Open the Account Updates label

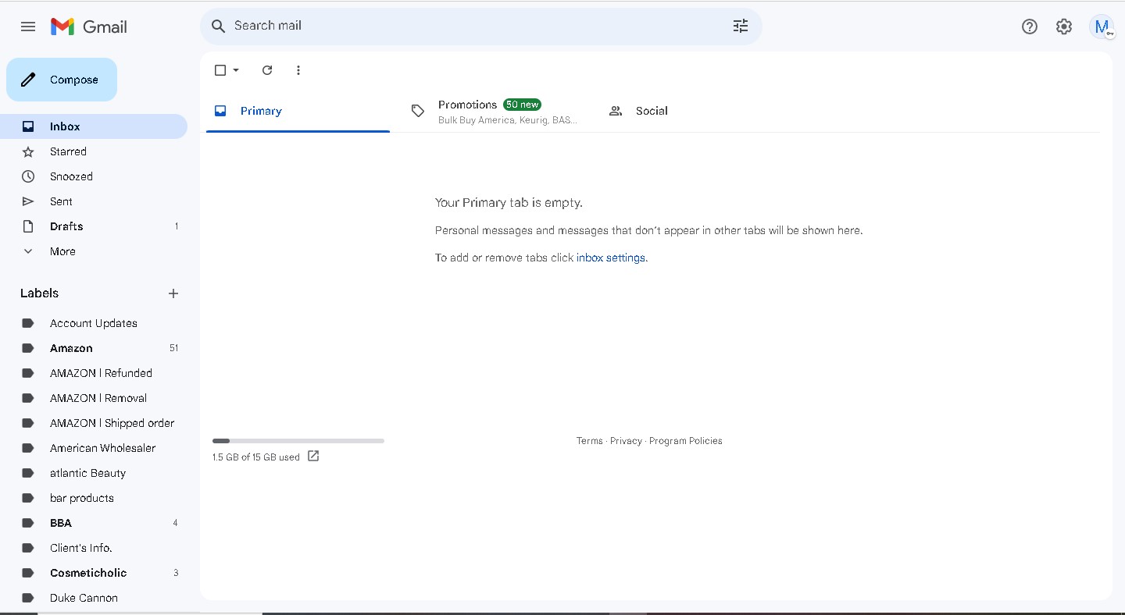[94, 323]
